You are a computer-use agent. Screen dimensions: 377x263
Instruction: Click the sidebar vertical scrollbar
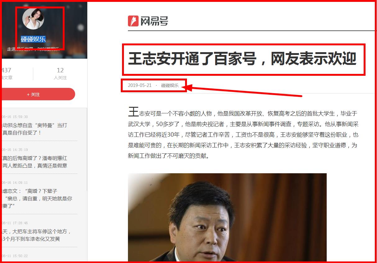(x=87, y=149)
